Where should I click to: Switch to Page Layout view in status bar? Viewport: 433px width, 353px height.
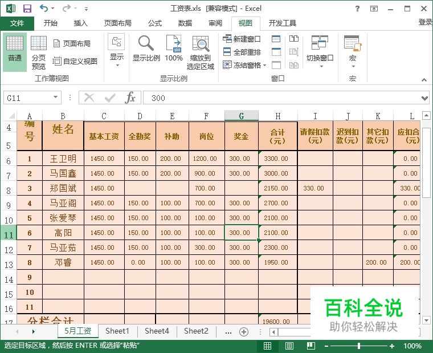(289, 346)
